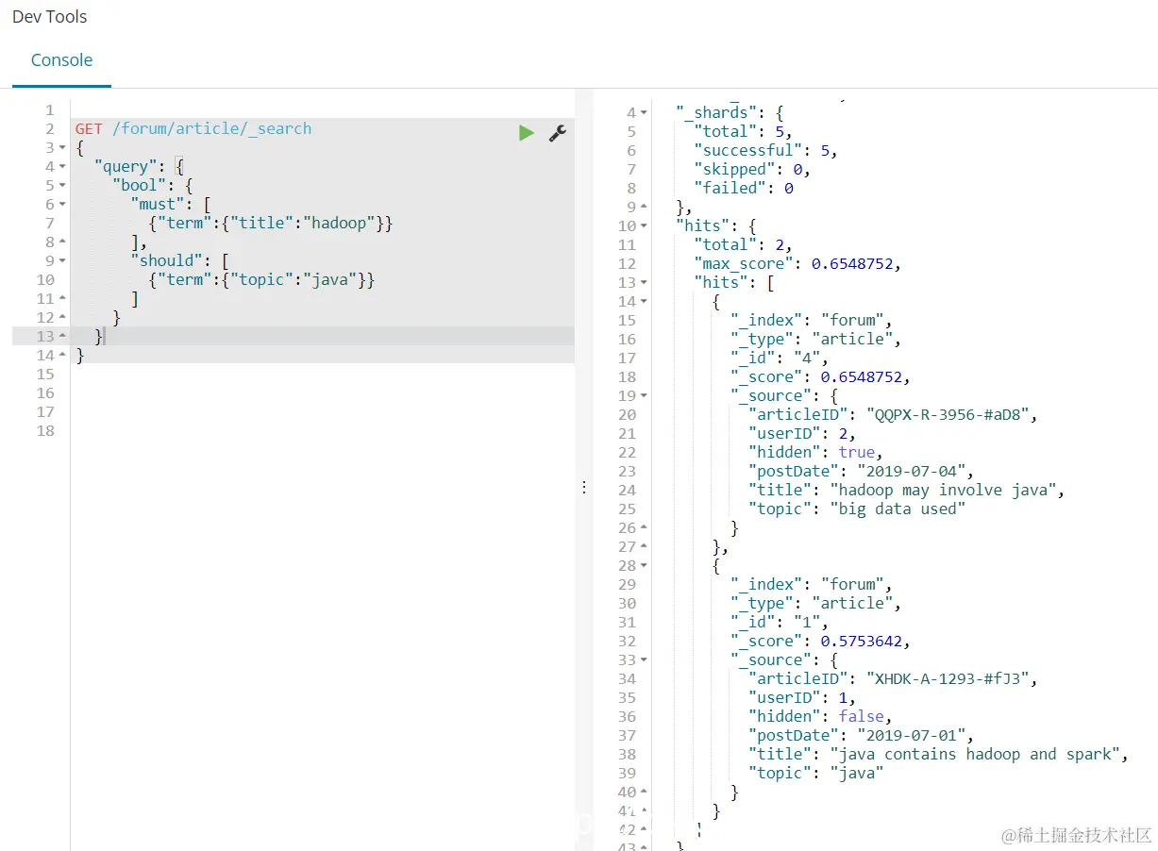Collapse "_source" block at response line 33

pyautogui.click(x=644, y=660)
